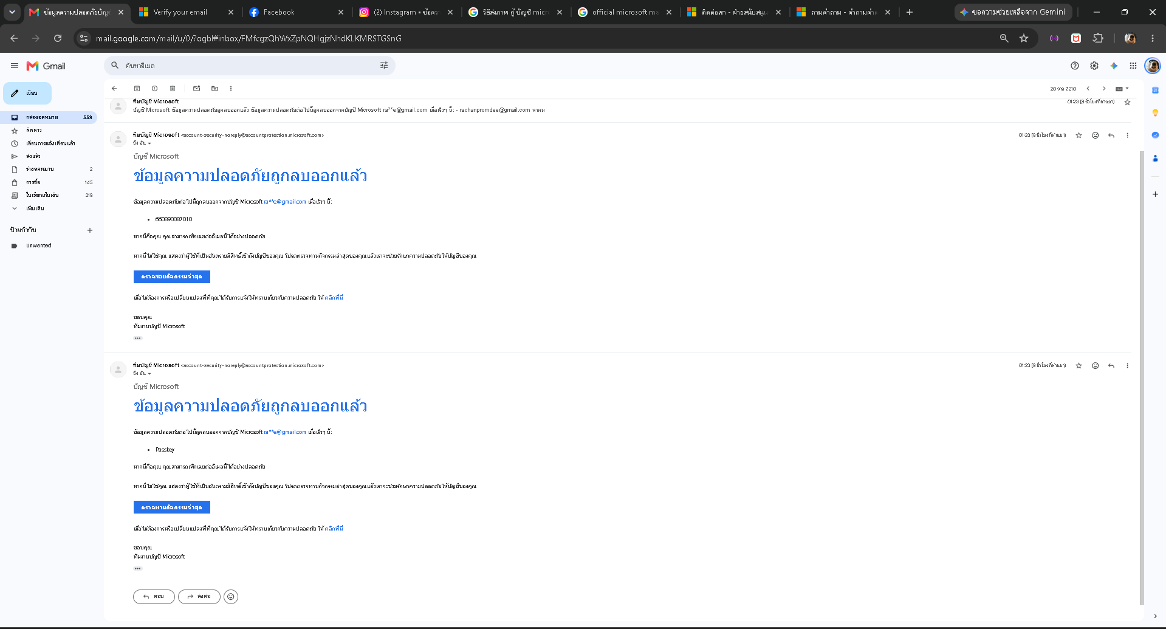Switch to the Verify your email tab
The width and height of the screenshot is (1166, 629).
tap(187, 12)
